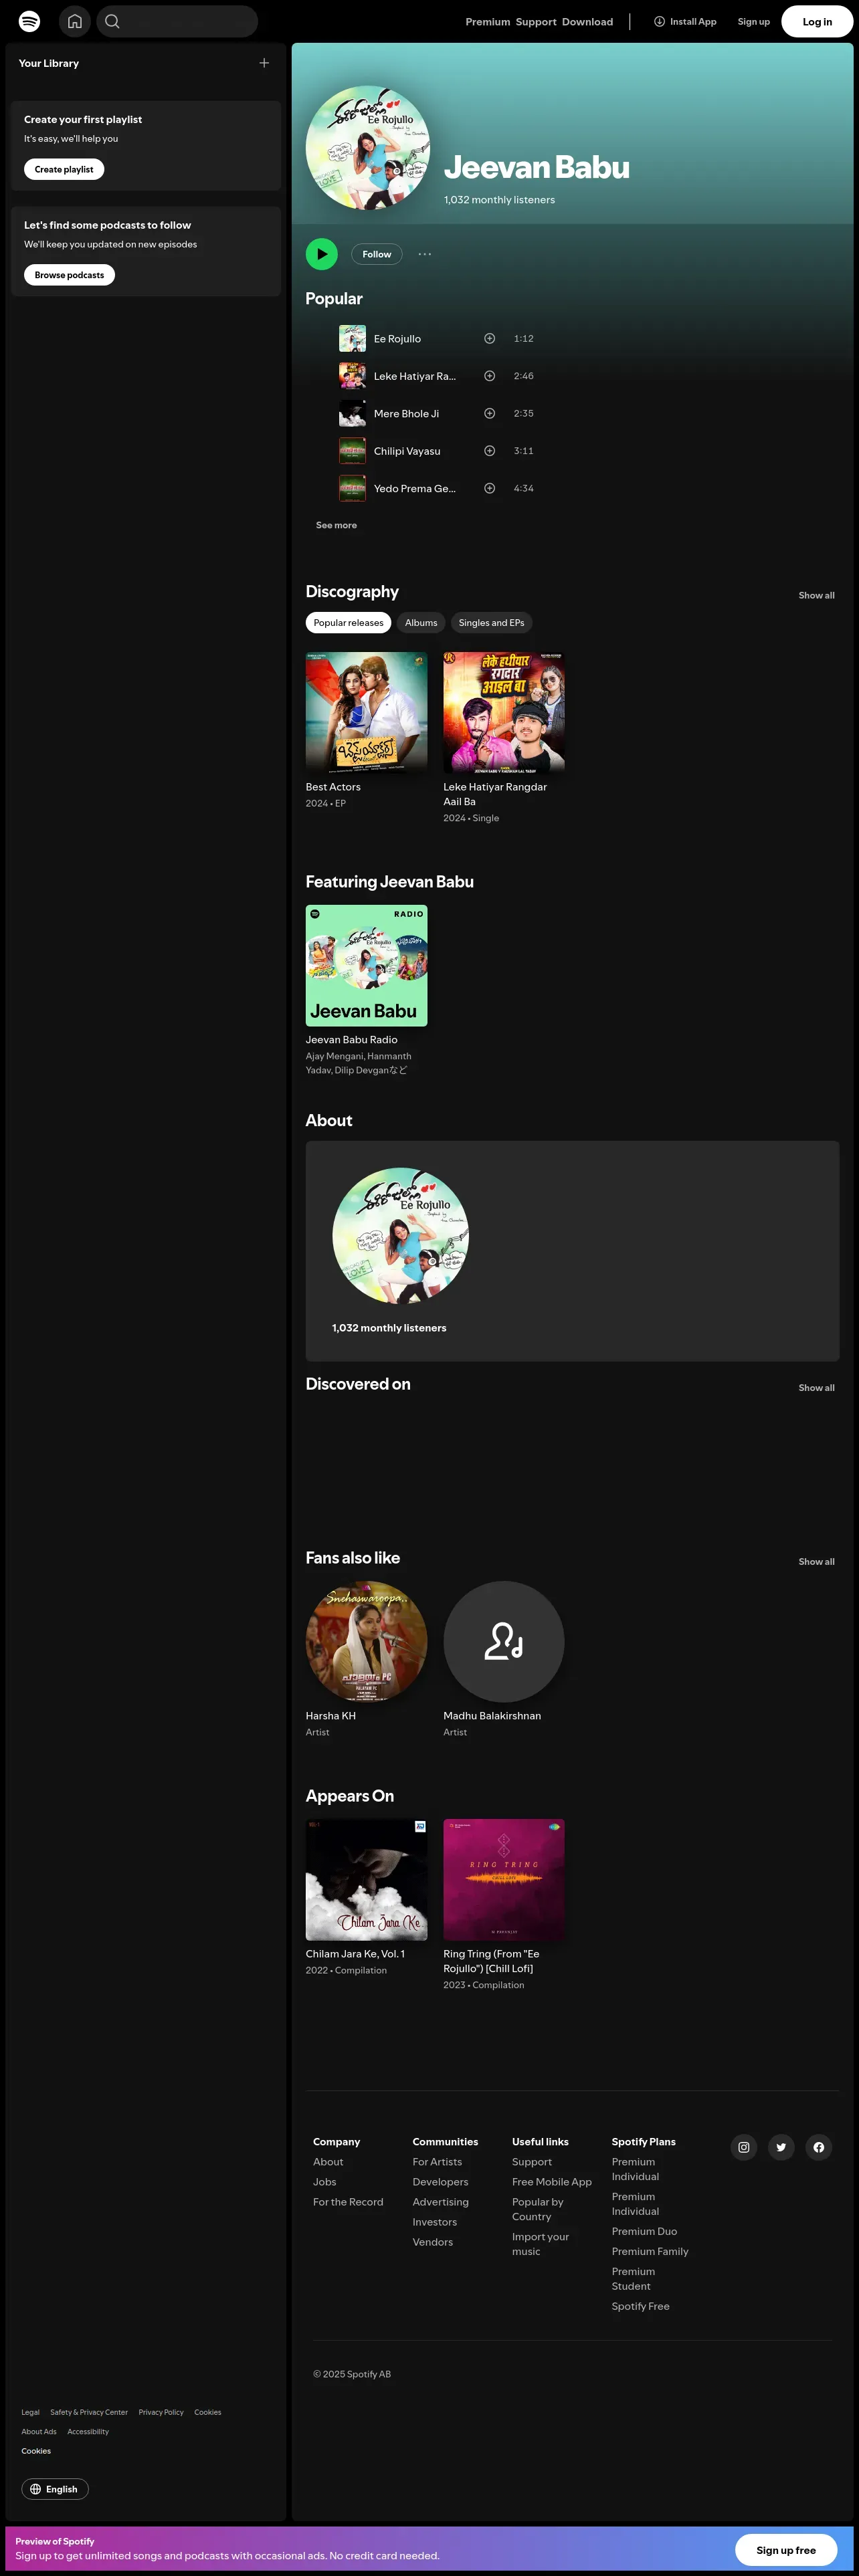Create playlist with plus icon in Your Library
The image size is (859, 2576).
(264, 63)
